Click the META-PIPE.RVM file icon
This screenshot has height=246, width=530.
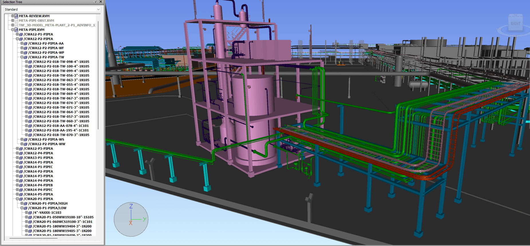(x=16, y=30)
